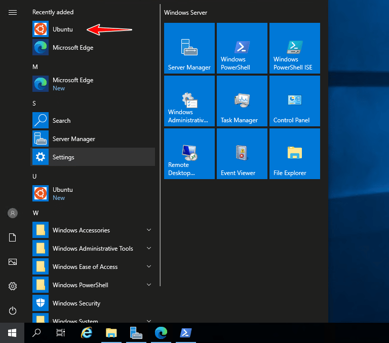Expand the Windows Administrative Tools folder
This screenshot has width=389, height=343.
[93, 248]
